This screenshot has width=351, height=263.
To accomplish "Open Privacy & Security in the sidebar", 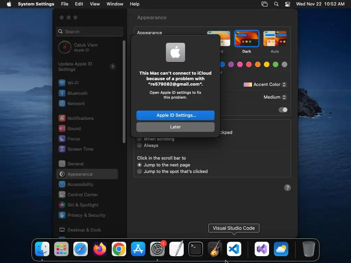I will click(87, 215).
